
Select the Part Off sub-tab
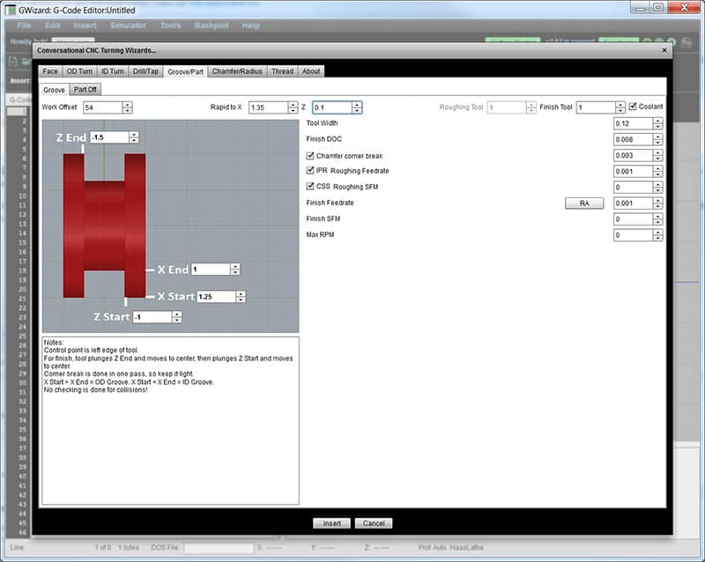pos(87,89)
